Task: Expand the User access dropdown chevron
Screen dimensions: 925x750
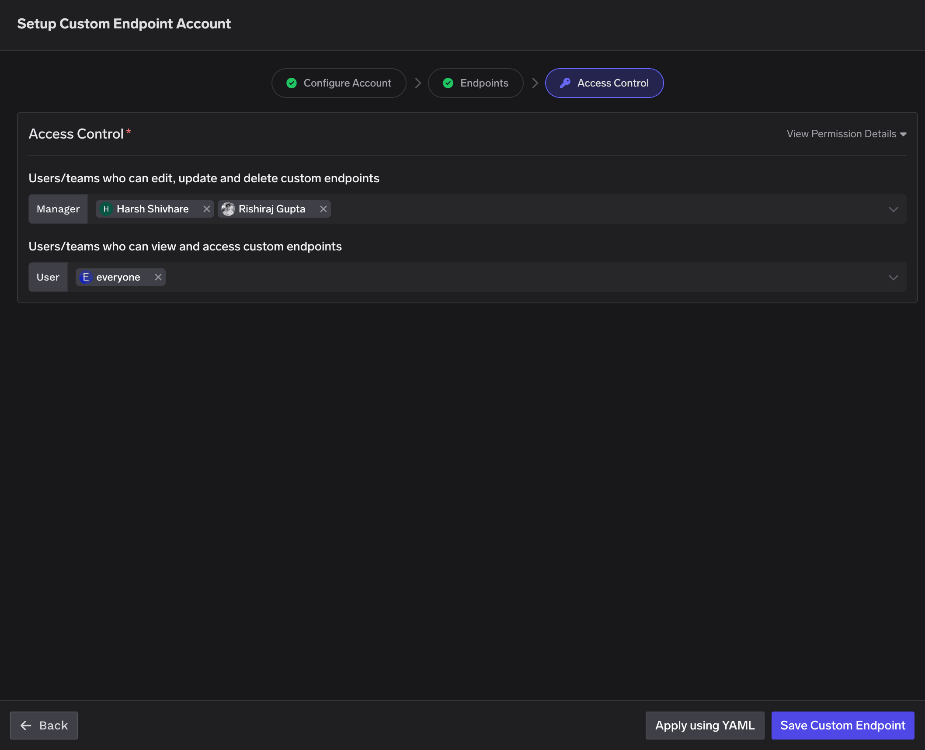Action: (894, 278)
